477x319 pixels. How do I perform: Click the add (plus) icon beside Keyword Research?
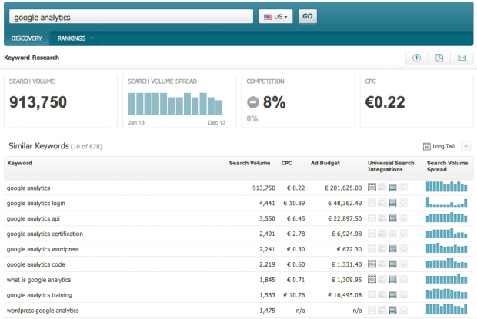coord(416,58)
